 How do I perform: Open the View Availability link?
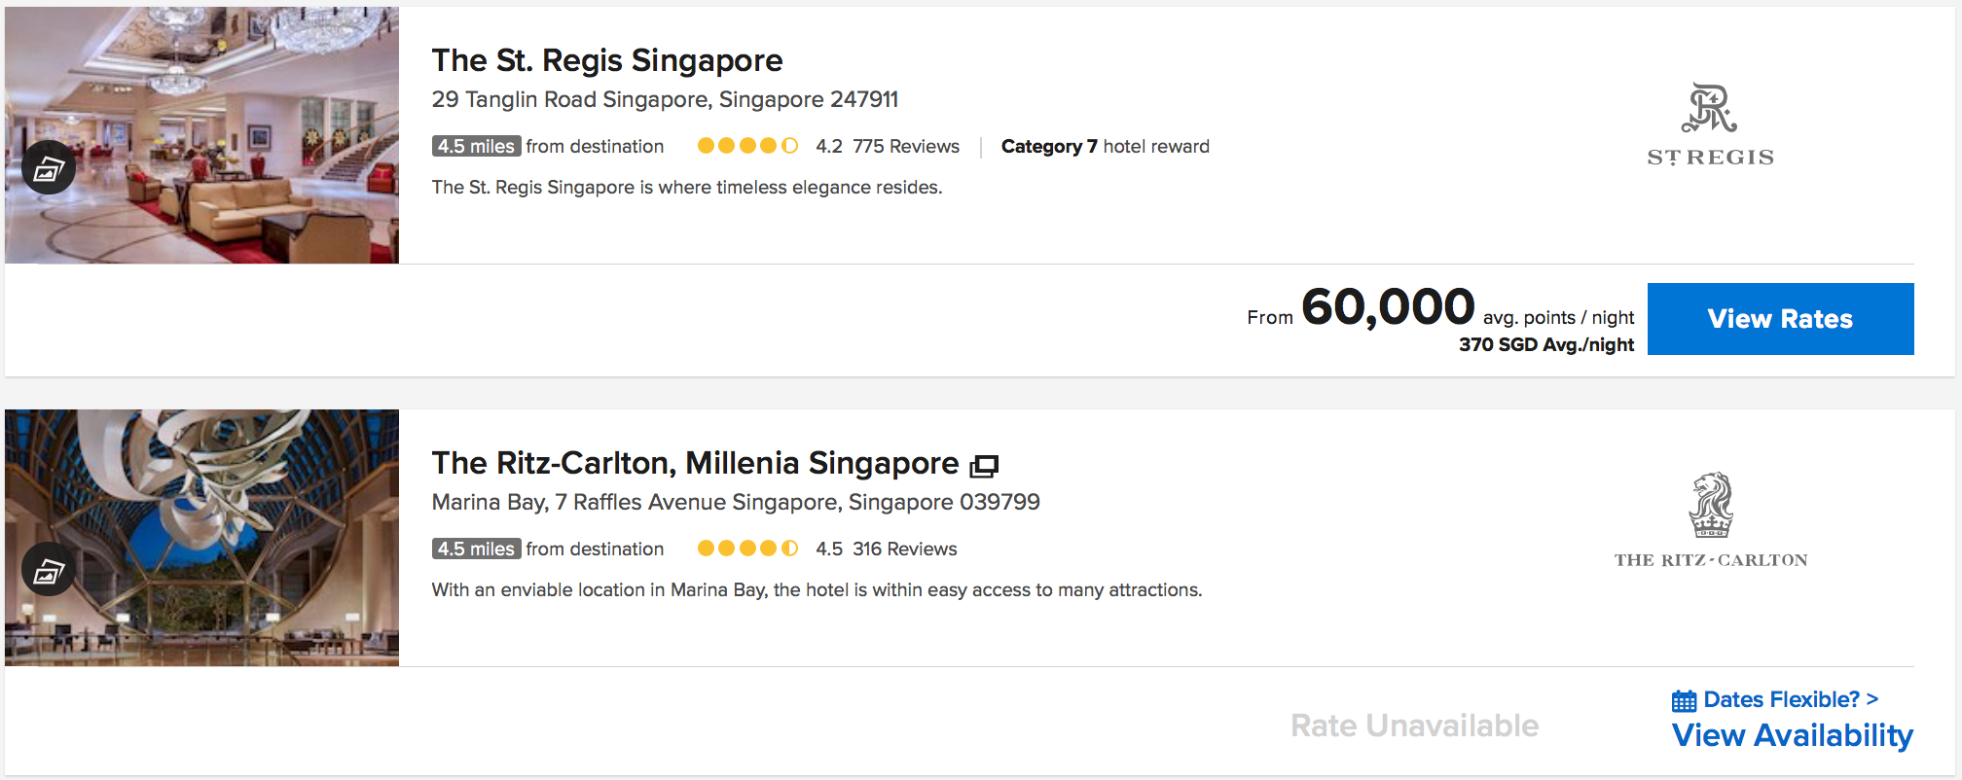pos(1792,735)
